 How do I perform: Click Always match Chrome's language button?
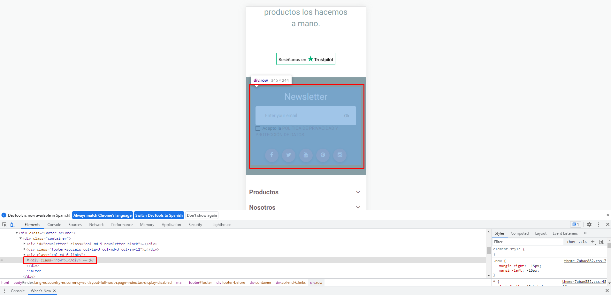(x=103, y=215)
